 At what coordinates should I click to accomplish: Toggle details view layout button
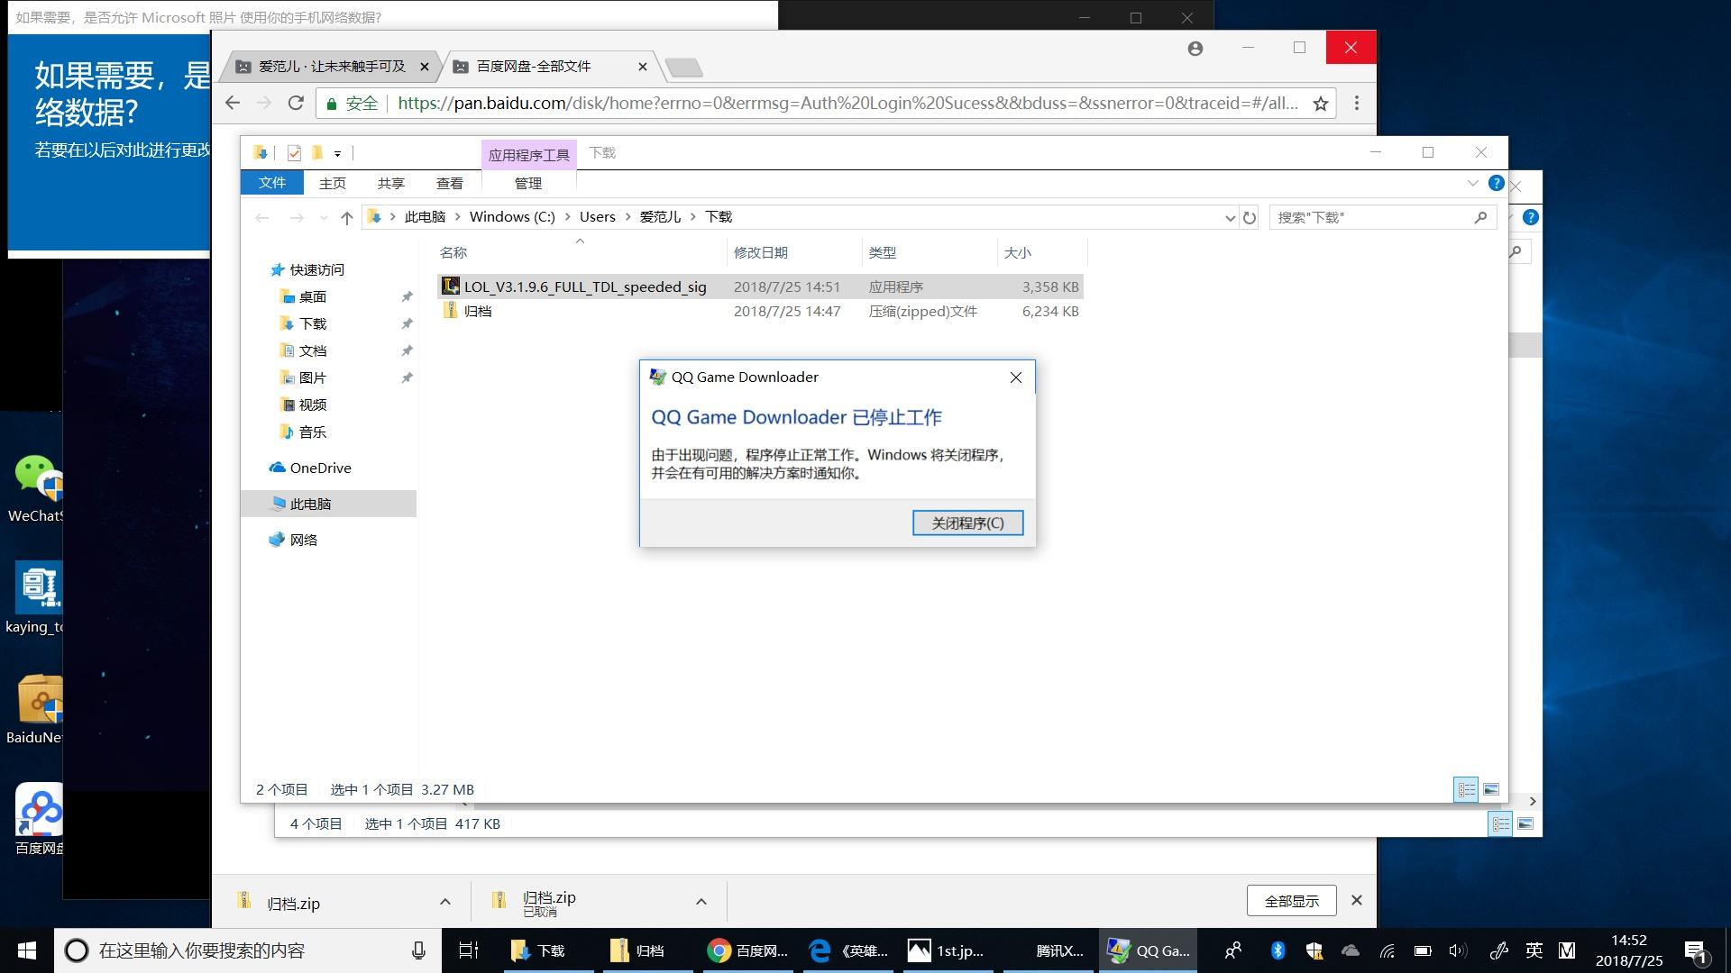point(1467,789)
